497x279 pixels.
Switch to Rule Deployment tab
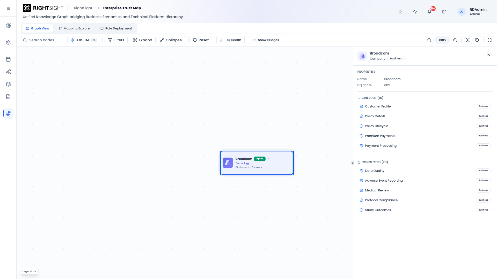click(x=116, y=28)
